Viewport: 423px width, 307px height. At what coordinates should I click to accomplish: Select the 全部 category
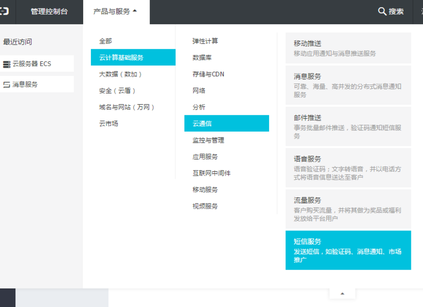pos(133,41)
